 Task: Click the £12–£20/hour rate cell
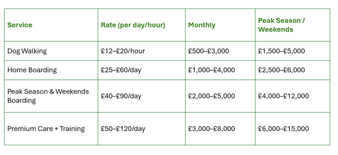[123, 51]
